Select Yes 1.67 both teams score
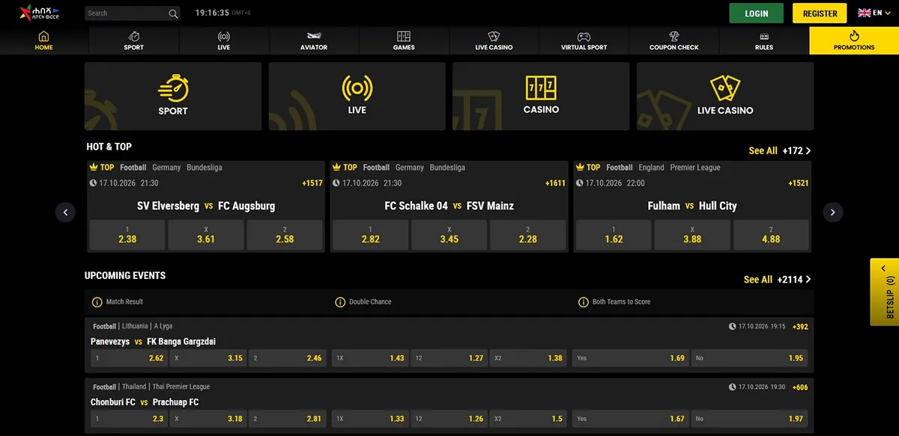Viewport: 899px width, 436px height. pos(630,419)
